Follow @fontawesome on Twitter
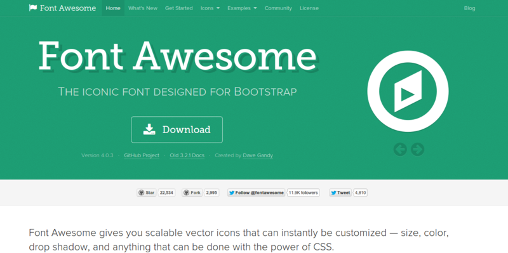 tap(257, 193)
